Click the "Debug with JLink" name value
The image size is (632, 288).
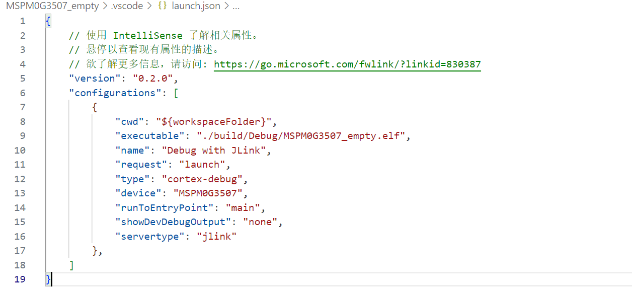pyautogui.click(x=216, y=151)
